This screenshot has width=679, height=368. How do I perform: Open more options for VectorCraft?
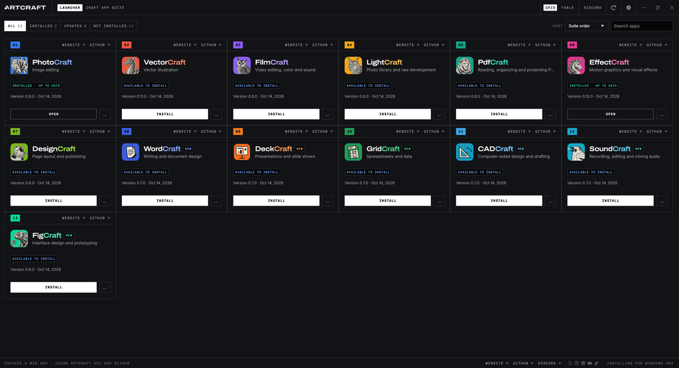216,114
